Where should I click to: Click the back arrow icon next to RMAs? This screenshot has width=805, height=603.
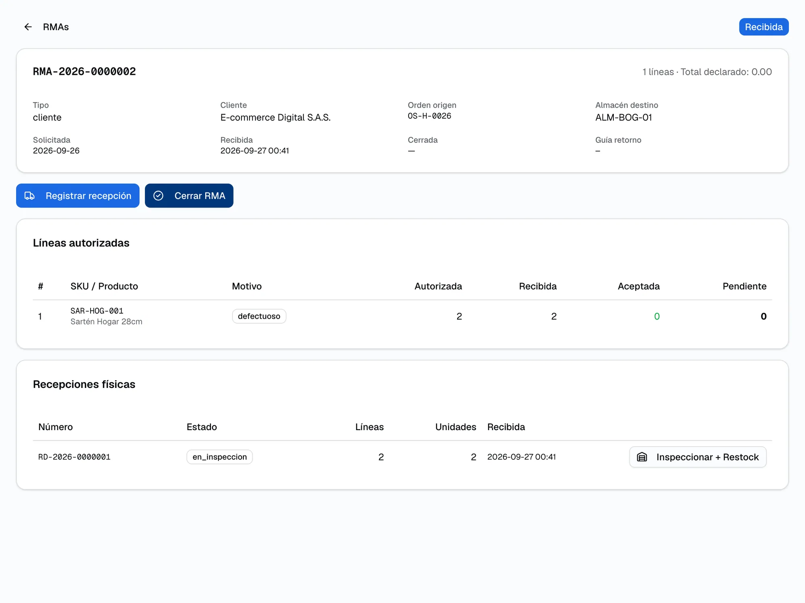28,27
